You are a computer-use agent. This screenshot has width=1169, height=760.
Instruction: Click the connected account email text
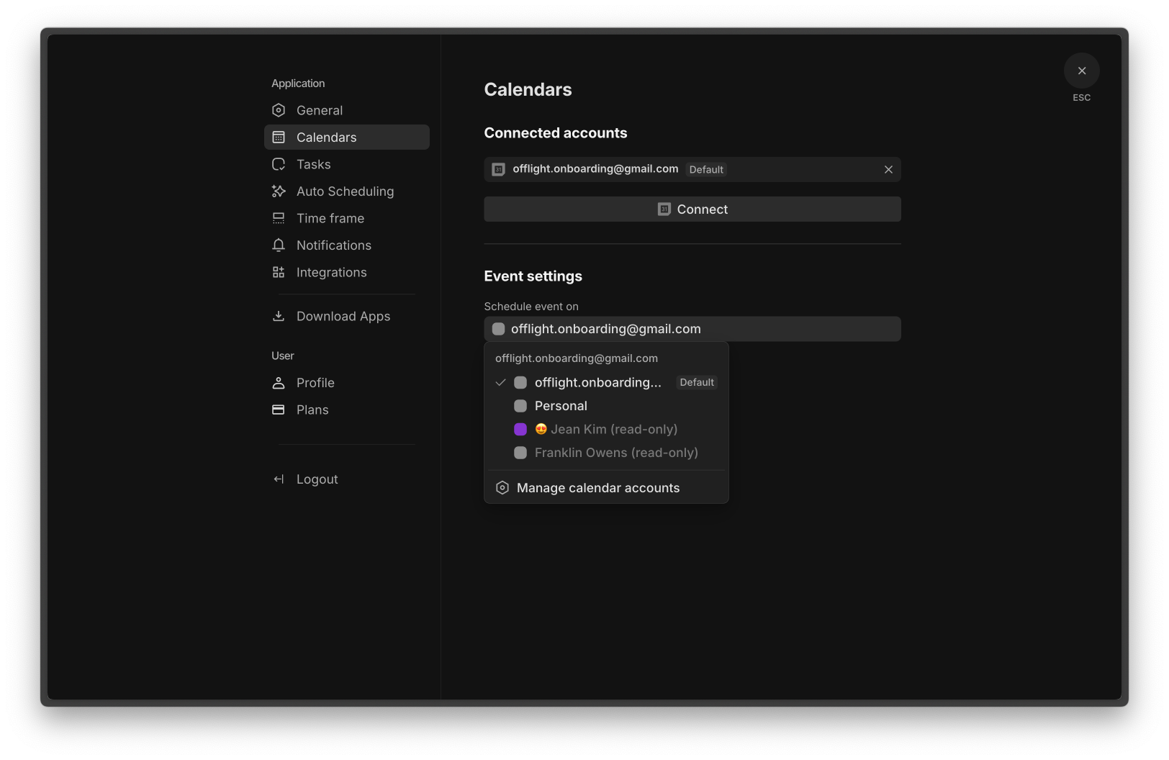[x=595, y=168]
